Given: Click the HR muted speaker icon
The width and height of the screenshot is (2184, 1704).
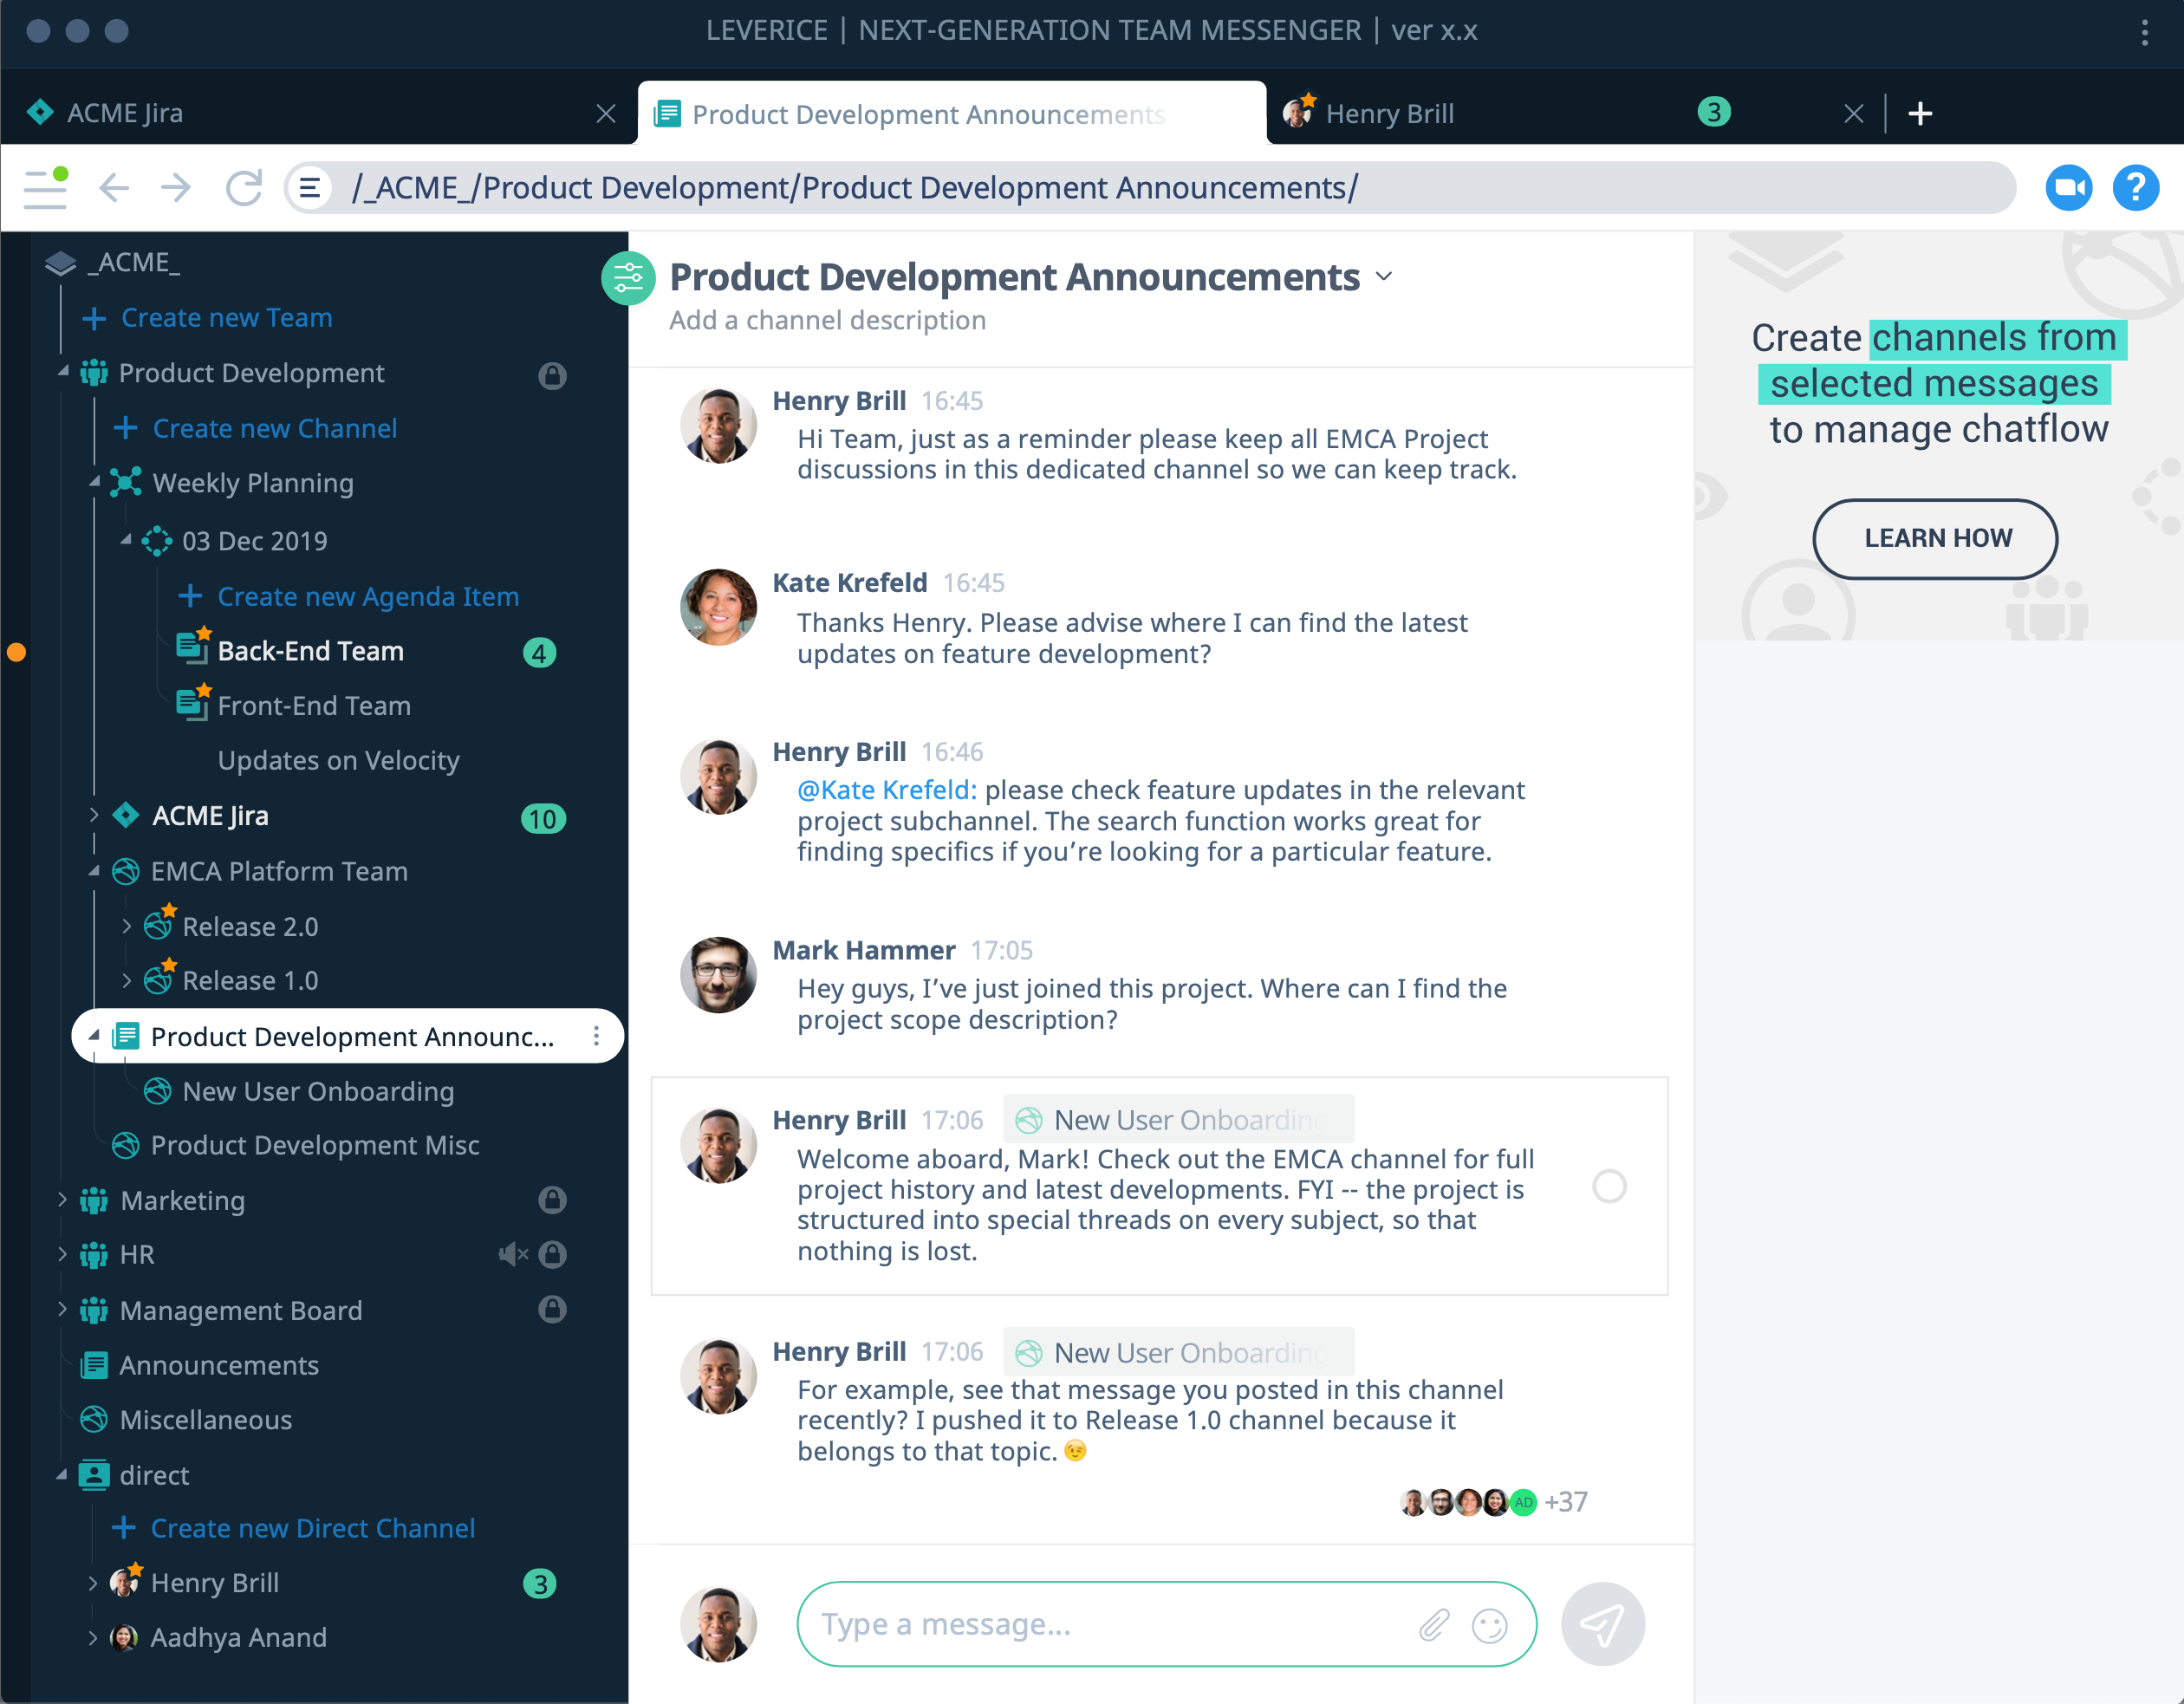Looking at the screenshot, I should tap(512, 1254).
